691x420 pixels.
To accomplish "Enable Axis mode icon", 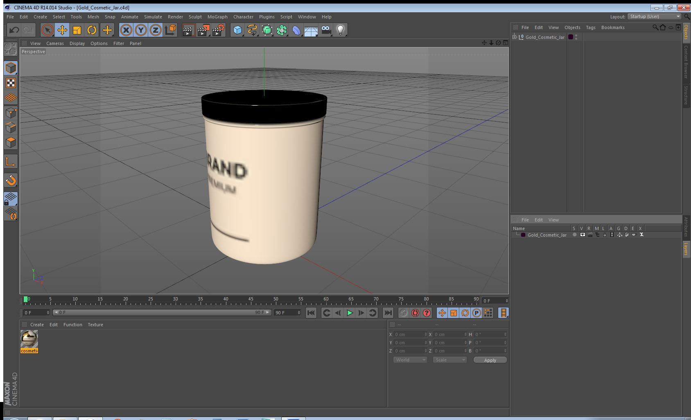I will coord(11,162).
